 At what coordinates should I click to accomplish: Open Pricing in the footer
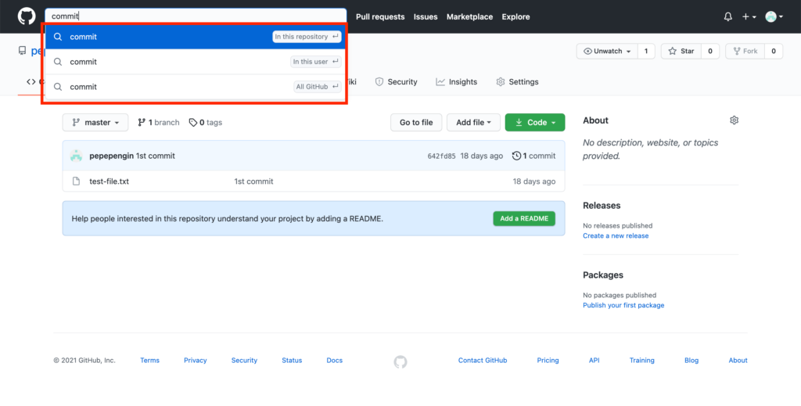point(548,360)
